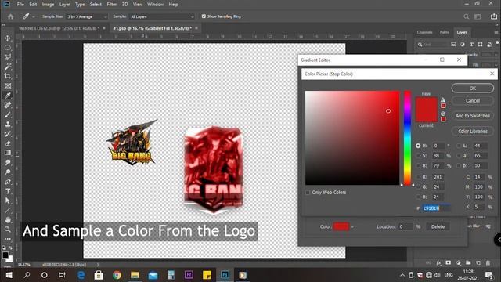Image resolution: width=501 pixels, height=282 pixels.
Task: Open Chrome from the taskbar
Action: point(117,275)
